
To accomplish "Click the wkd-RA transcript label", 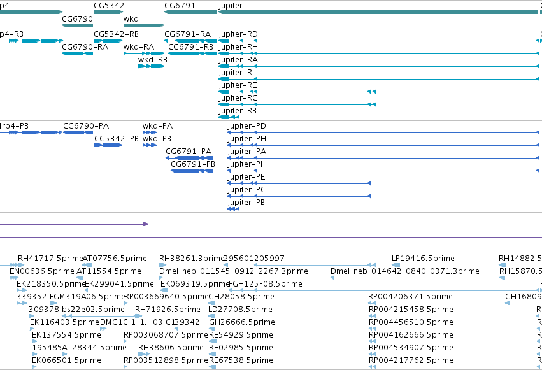I will point(139,47).
